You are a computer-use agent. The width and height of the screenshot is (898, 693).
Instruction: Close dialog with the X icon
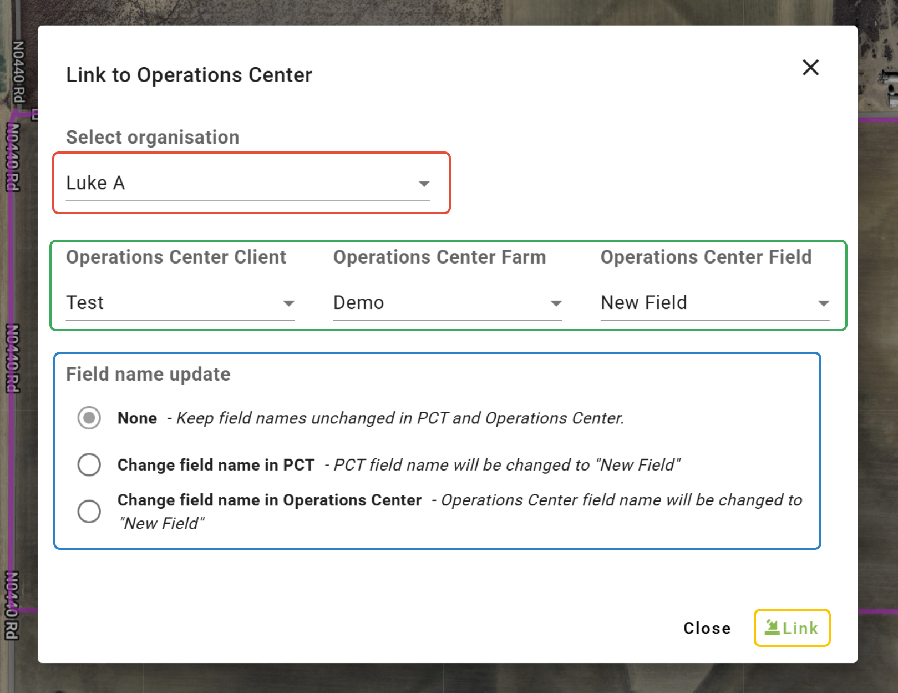[810, 68]
